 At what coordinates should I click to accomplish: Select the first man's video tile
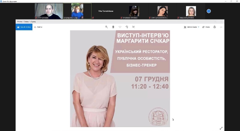coord(49,11)
